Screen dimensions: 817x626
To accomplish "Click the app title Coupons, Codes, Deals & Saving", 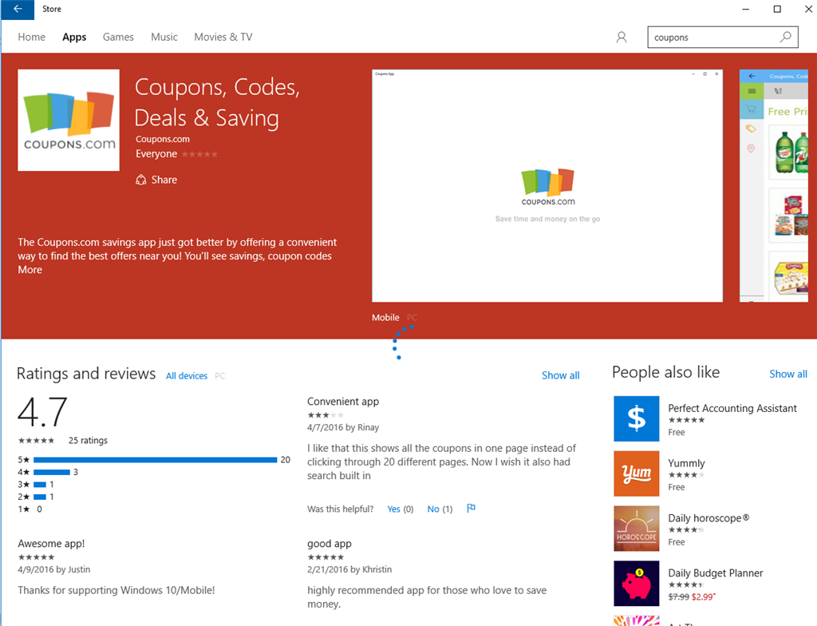I will [217, 102].
